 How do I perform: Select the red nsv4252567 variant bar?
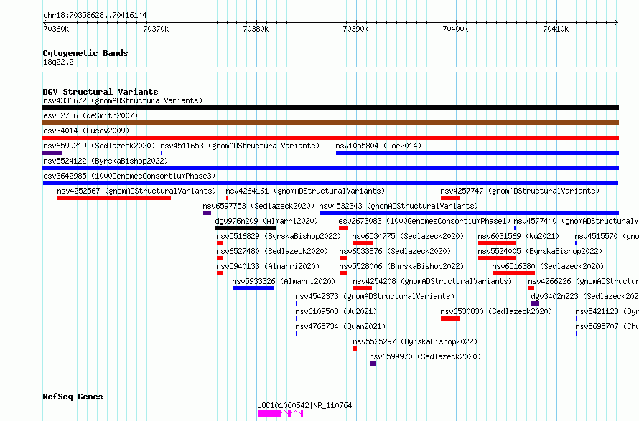click(x=114, y=198)
